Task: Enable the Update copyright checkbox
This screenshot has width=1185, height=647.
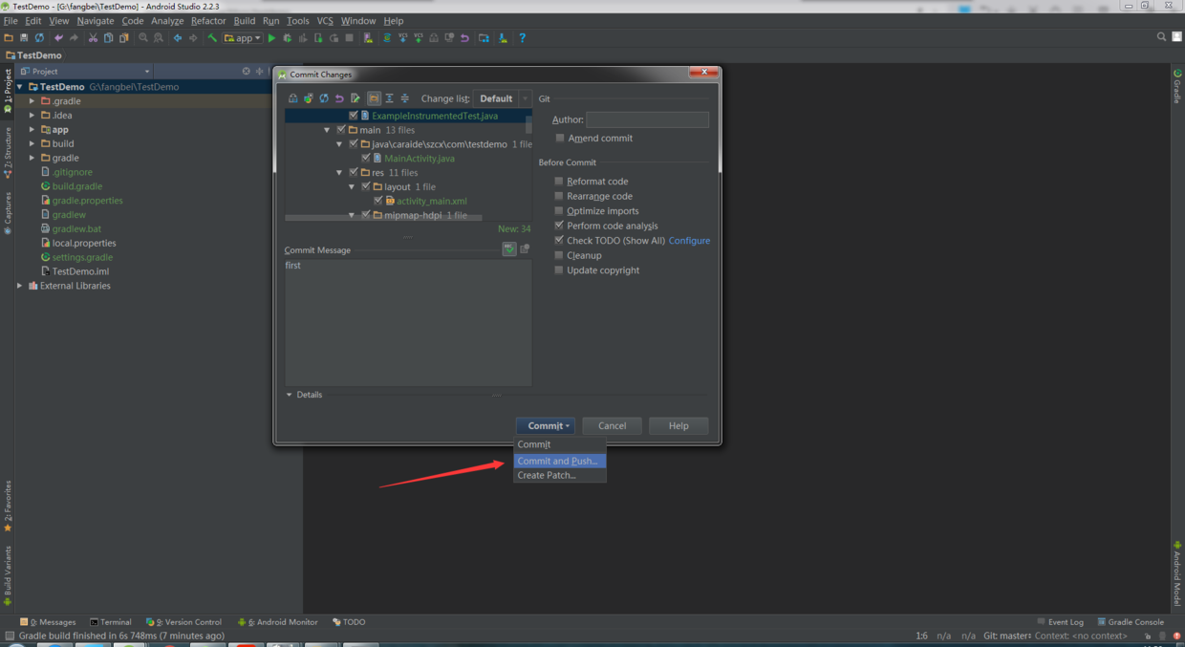Action: click(x=559, y=270)
